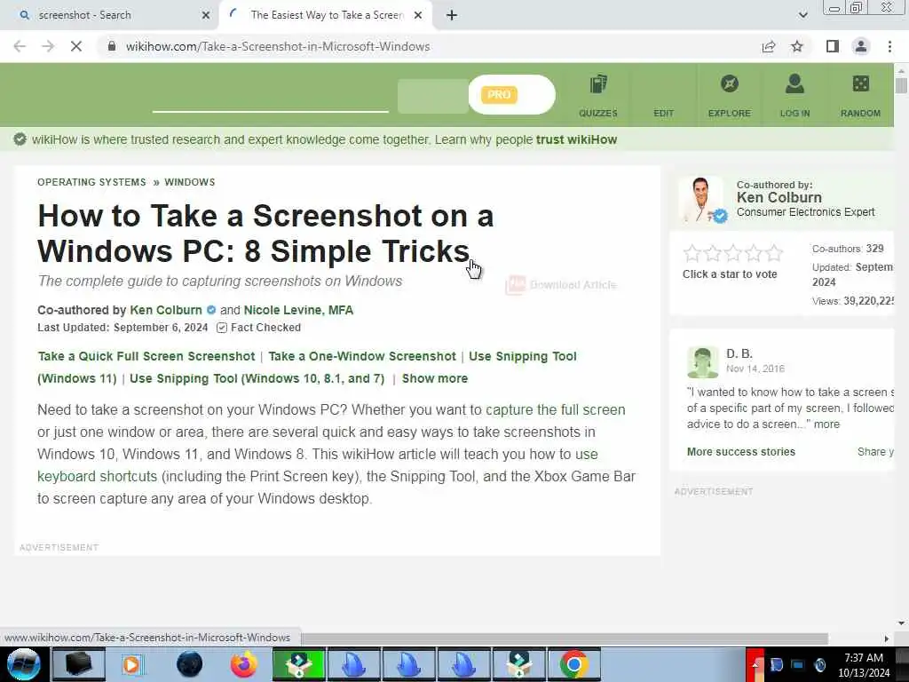Go forward with the arrow button

[x=48, y=46]
